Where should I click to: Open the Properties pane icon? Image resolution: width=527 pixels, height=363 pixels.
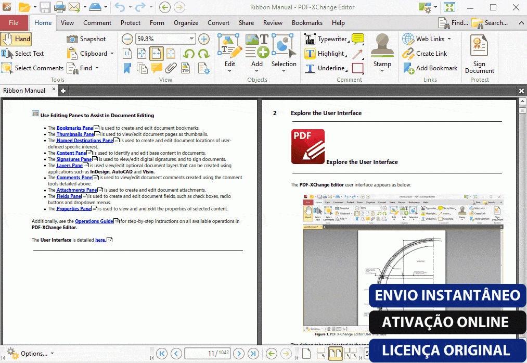204,68
